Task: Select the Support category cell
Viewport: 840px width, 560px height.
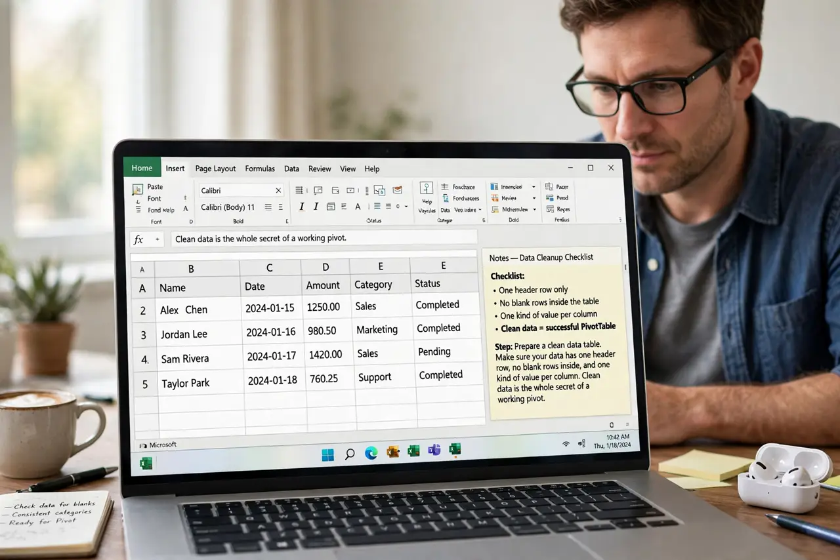Action: coord(385,377)
